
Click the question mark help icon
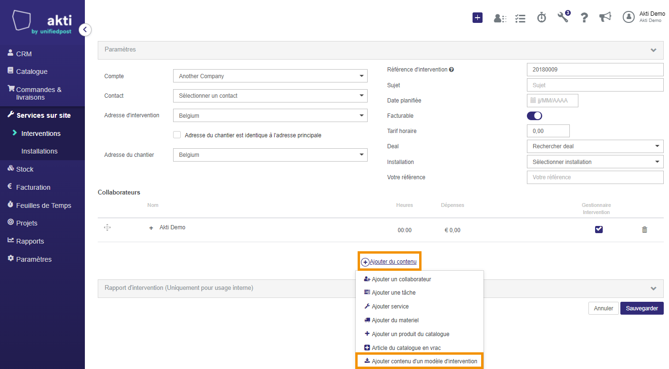(x=584, y=18)
